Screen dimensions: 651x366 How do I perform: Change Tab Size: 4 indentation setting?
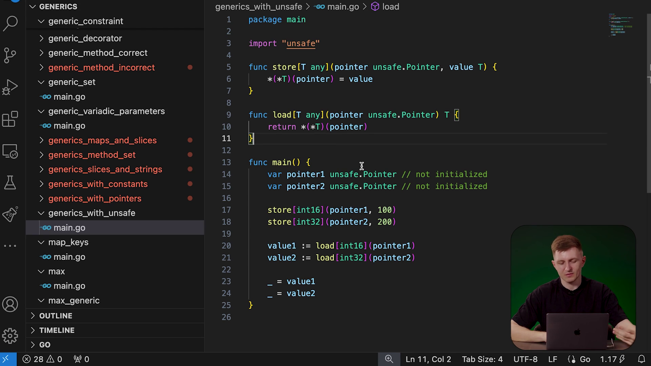tap(482, 359)
